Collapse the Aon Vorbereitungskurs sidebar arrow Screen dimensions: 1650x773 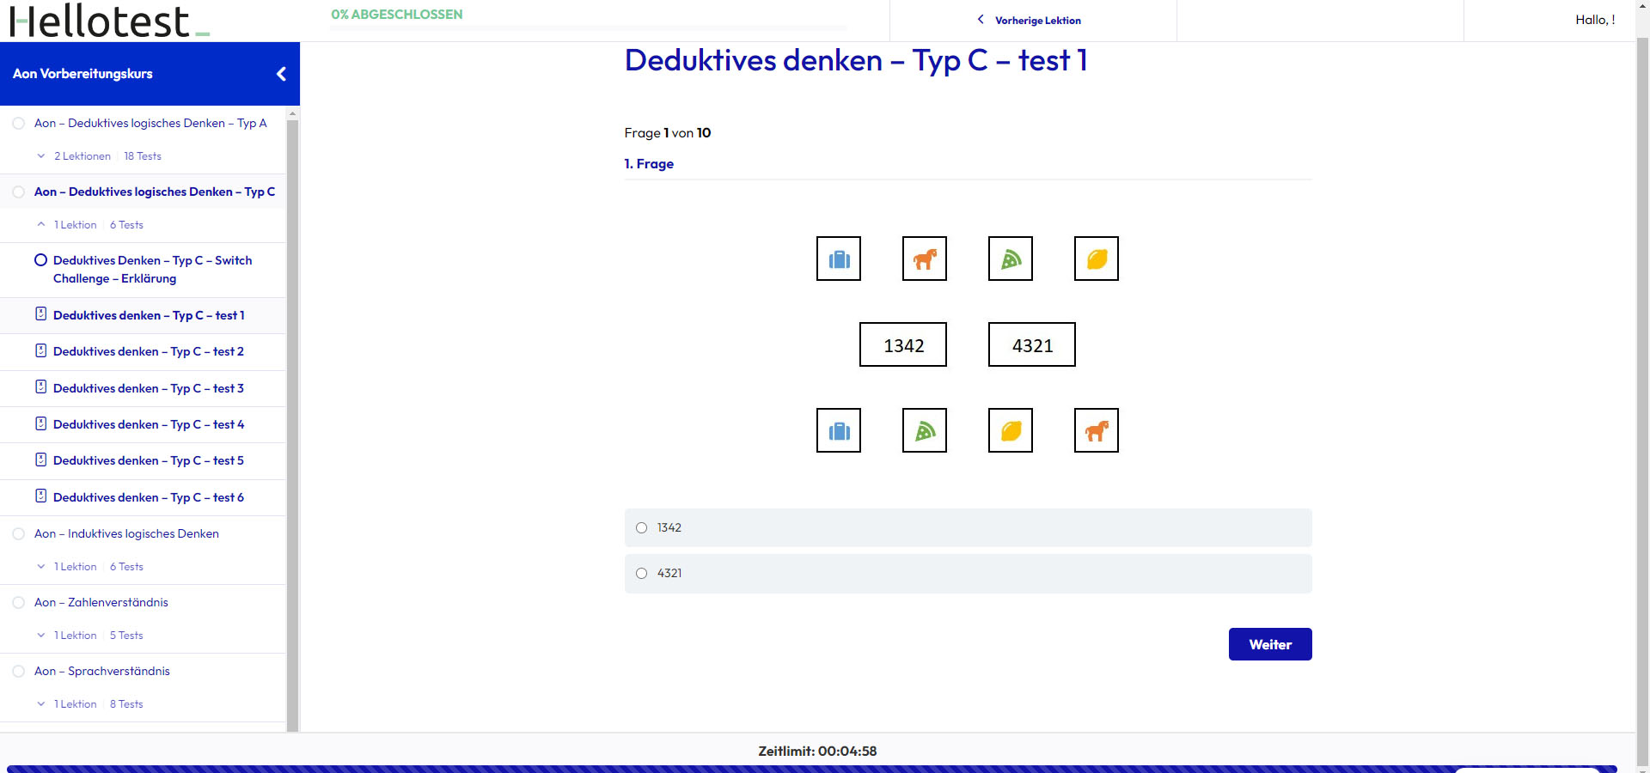(281, 74)
